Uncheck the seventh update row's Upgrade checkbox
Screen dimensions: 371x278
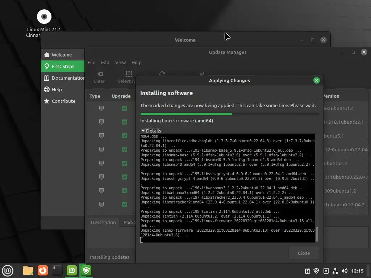[125, 190]
